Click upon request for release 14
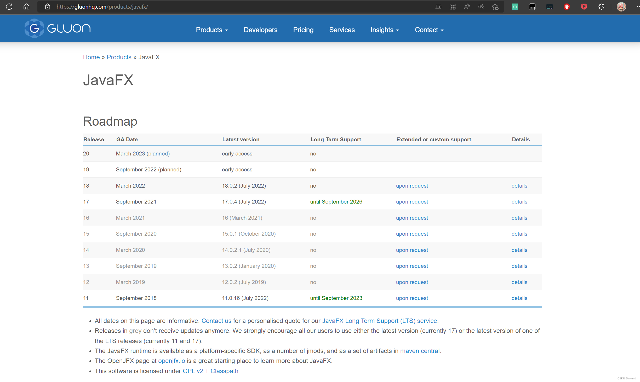The width and height of the screenshot is (640, 382). [x=412, y=250]
